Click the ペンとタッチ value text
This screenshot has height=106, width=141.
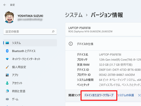120,85
